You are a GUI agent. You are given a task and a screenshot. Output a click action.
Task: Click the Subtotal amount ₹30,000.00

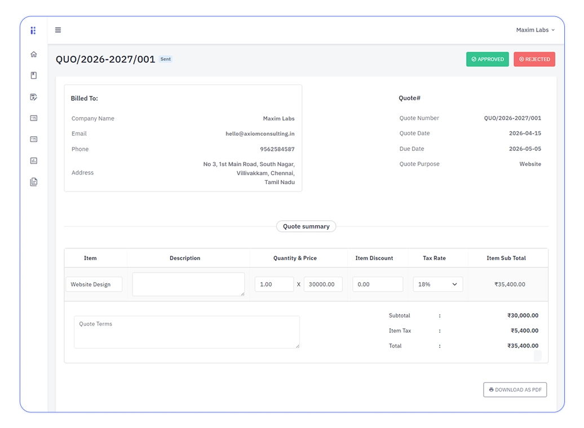(523, 315)
